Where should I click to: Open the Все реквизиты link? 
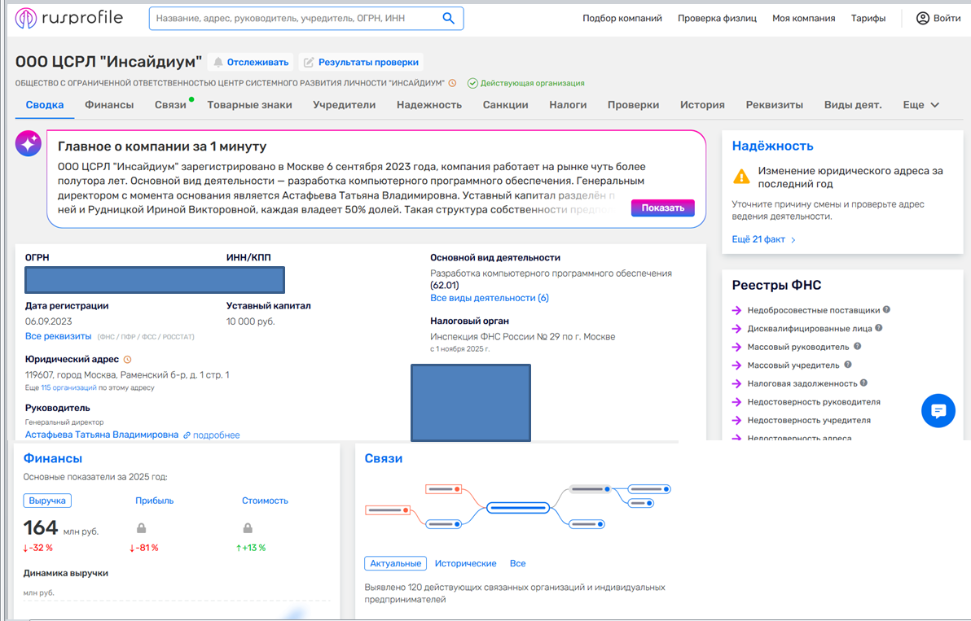[58, 336]
